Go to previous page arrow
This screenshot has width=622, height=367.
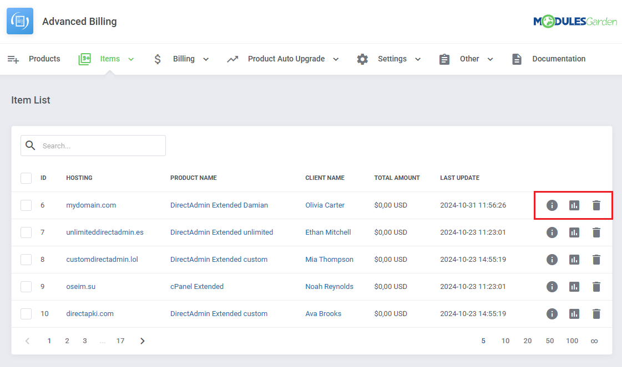pyautogui.click(x=27, y=341)
